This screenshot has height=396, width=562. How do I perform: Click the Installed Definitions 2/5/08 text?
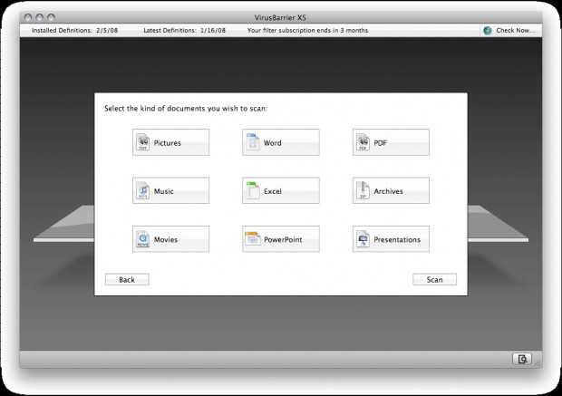tap(74, 31)
